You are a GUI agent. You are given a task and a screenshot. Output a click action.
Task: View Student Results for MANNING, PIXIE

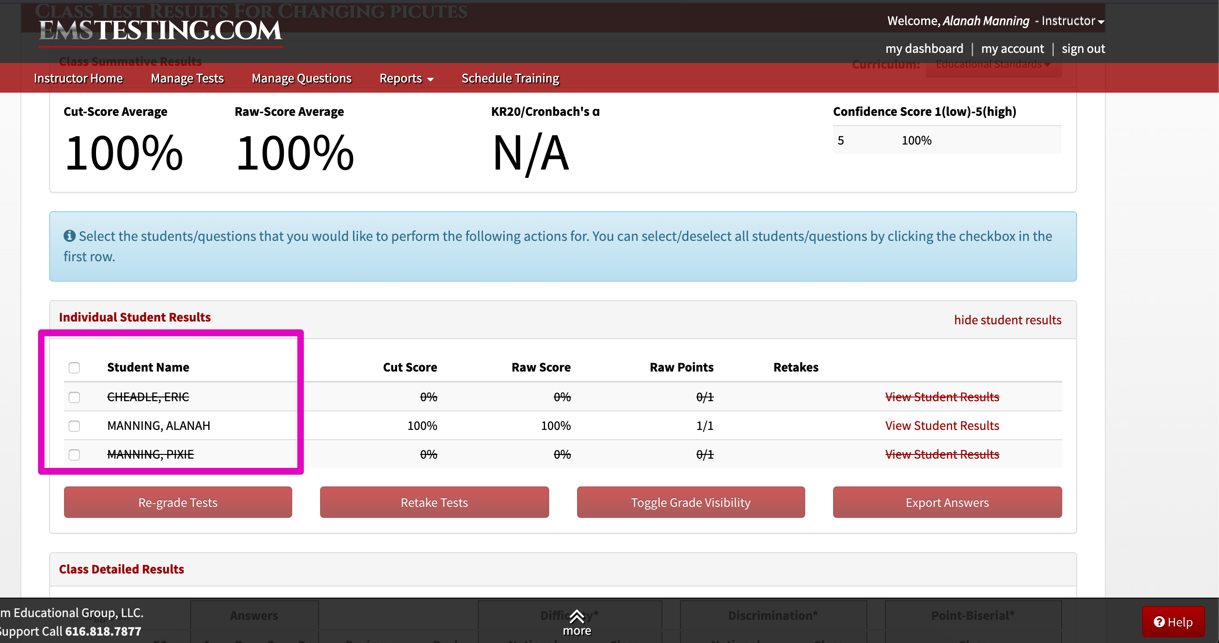pyautogui.click(x=942, y=454)
